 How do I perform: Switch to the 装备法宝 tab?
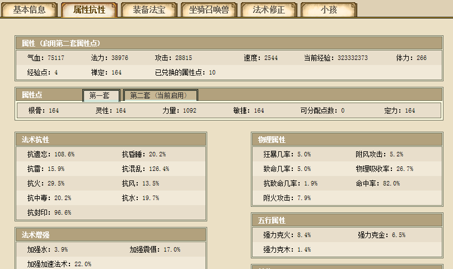click(148, 10)
